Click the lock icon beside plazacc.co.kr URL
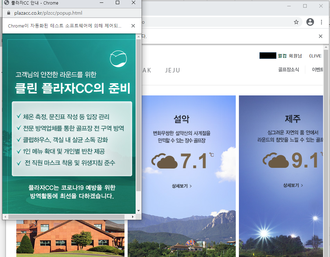Screen dimensions: 330x257 coord(9,13)
